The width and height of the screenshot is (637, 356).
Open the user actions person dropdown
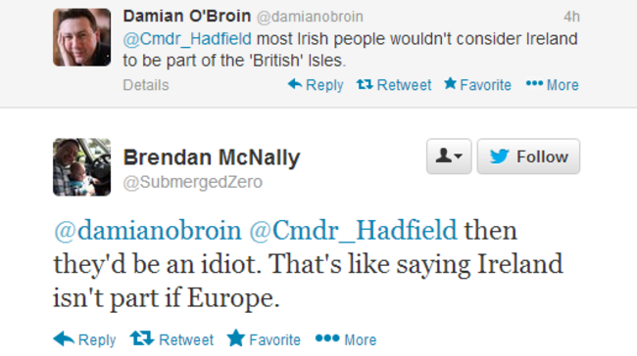(x=449, y=156)
